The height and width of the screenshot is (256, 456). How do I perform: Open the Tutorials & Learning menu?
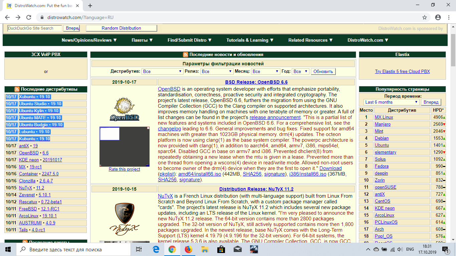(250, 40)
